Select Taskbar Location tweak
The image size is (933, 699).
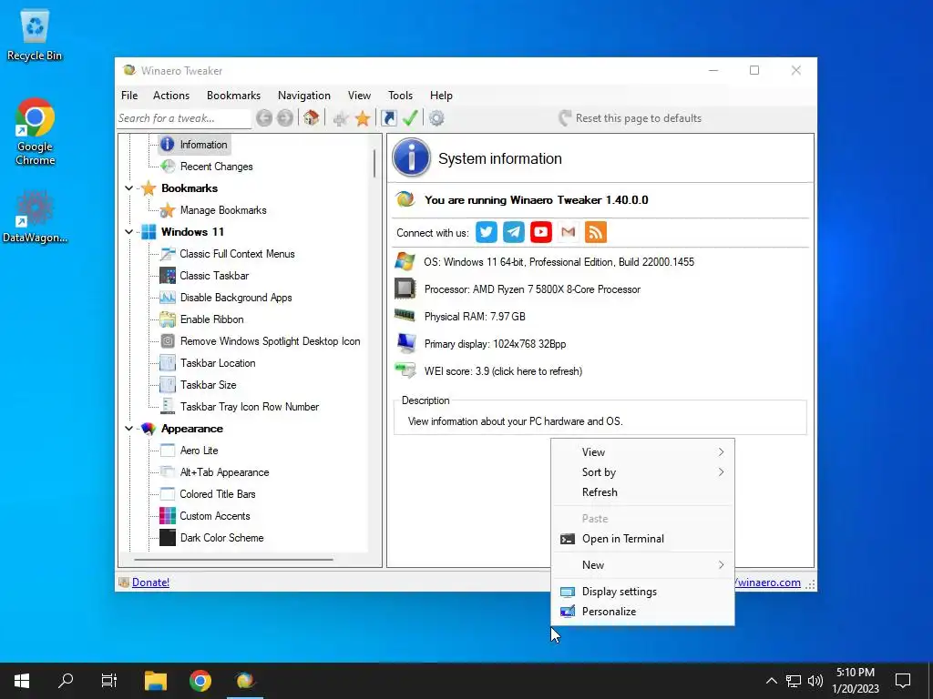coord(218,363)
